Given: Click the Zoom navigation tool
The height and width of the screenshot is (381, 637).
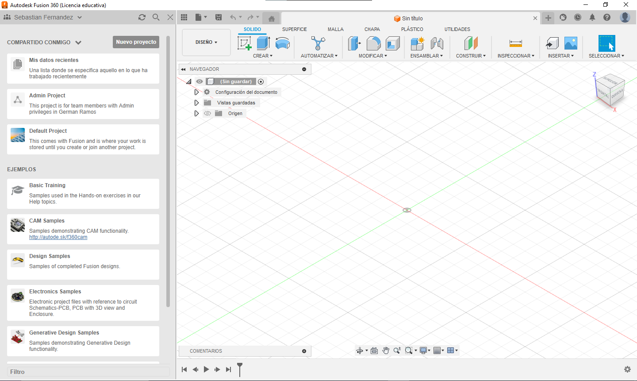Looking at the screenshot, I should click(x=397, y=350).
